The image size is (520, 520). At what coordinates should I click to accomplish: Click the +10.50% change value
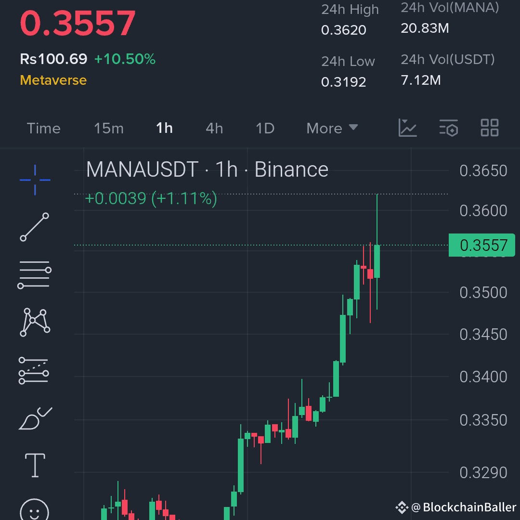click(125, 59)
